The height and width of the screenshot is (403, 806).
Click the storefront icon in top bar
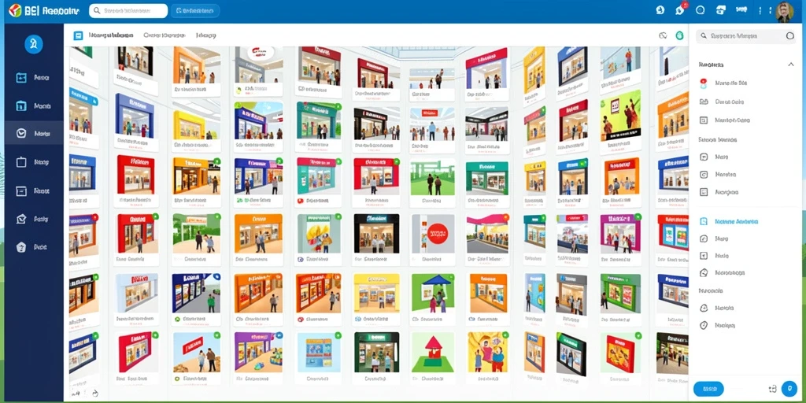(721, 9)
